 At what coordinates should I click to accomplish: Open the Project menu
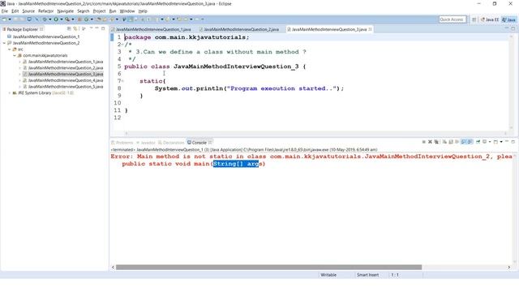pos(99,11)
